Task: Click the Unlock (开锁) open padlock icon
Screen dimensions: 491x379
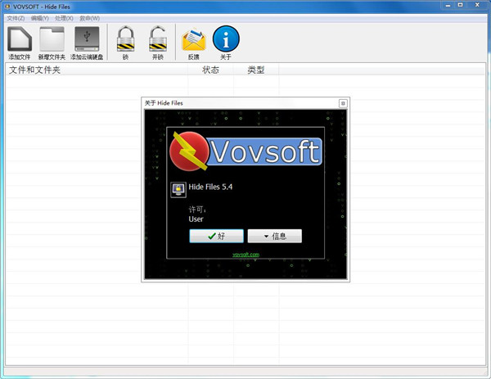Action: (x=158, y=38)
